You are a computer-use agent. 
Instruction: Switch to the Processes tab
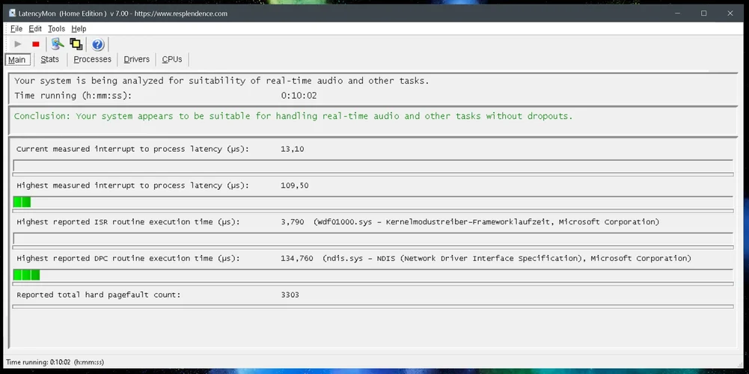[92, 59]
